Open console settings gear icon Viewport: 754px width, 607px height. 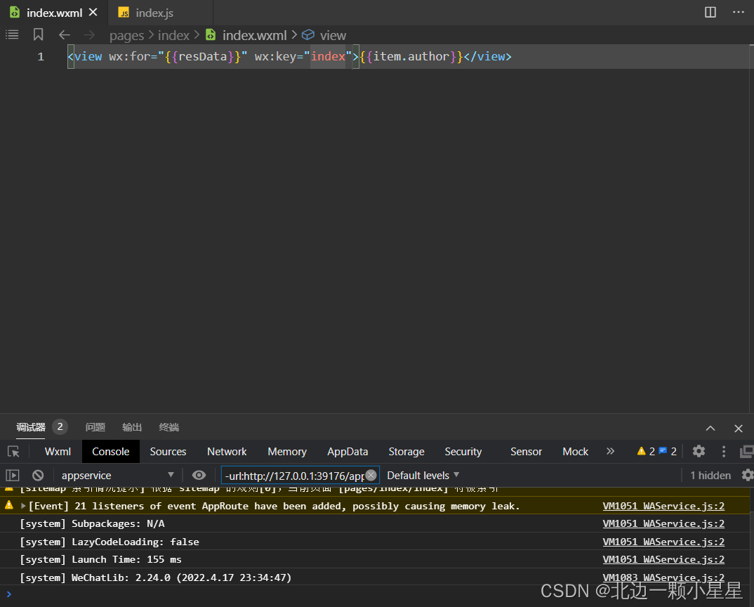point(747,475)
